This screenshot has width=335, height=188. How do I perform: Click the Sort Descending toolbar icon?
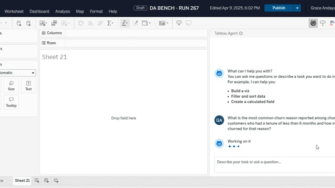pos(100,23)
